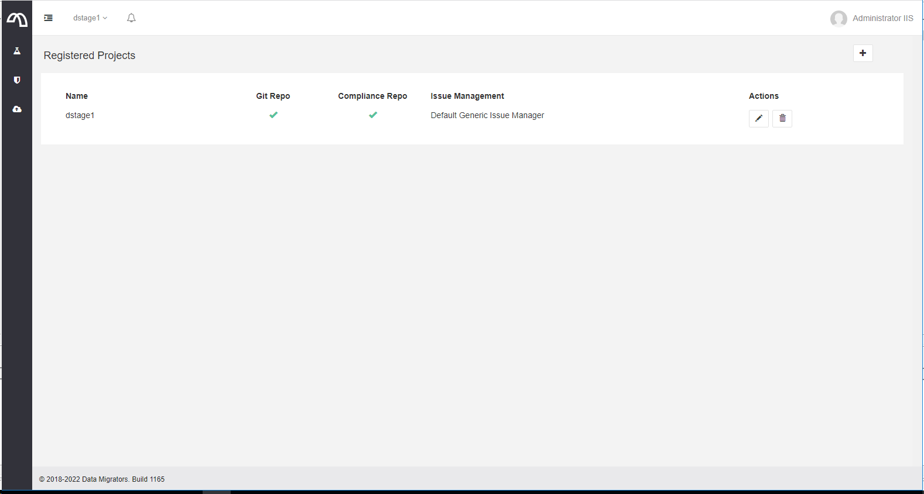924x494 pixels.
Task: Click the user avatar picture
Action: tap(839, 19)
